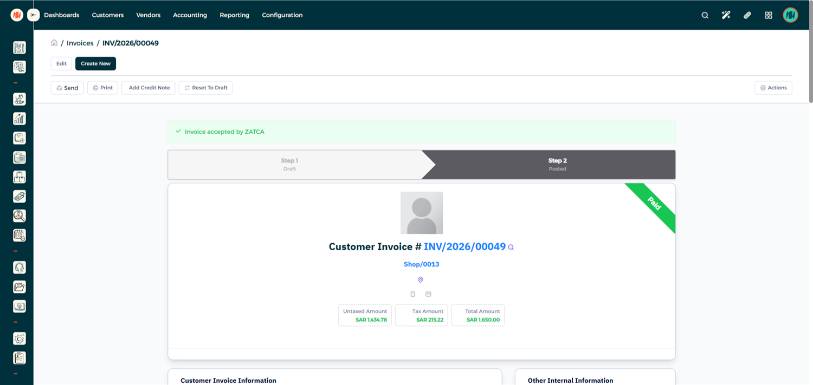Open the Shop/0013 customer link
813x385 pixels.
click(x=421, y=264)
